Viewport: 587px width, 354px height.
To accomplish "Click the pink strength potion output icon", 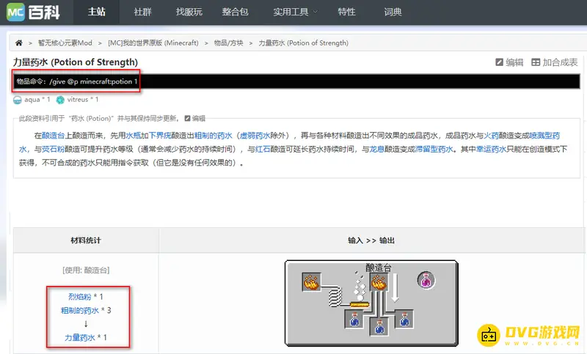I will coord(425,279).
